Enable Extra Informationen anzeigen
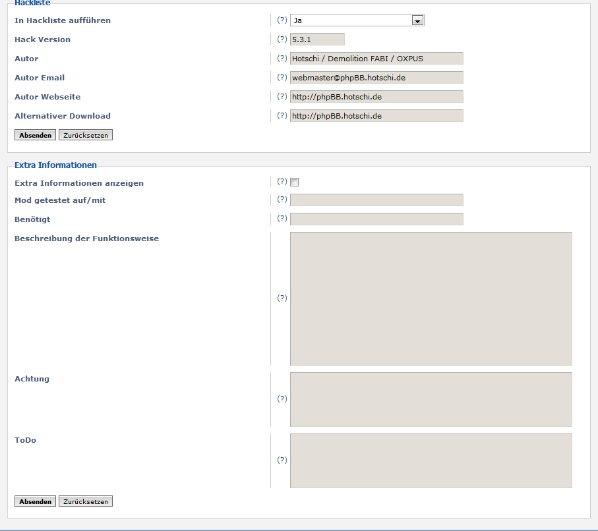Image resolution: width=598 pixels, height=531 pixels. tap(294, 182)
